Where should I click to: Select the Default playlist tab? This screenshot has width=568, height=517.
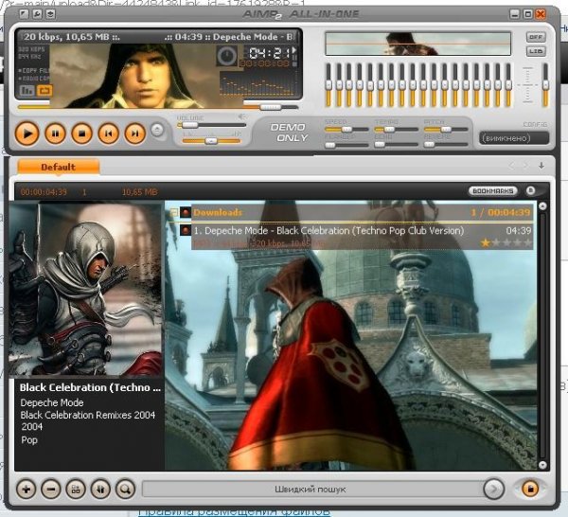coord(59,167)
